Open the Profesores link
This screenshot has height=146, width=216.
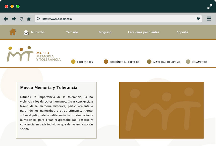[85, 62]
